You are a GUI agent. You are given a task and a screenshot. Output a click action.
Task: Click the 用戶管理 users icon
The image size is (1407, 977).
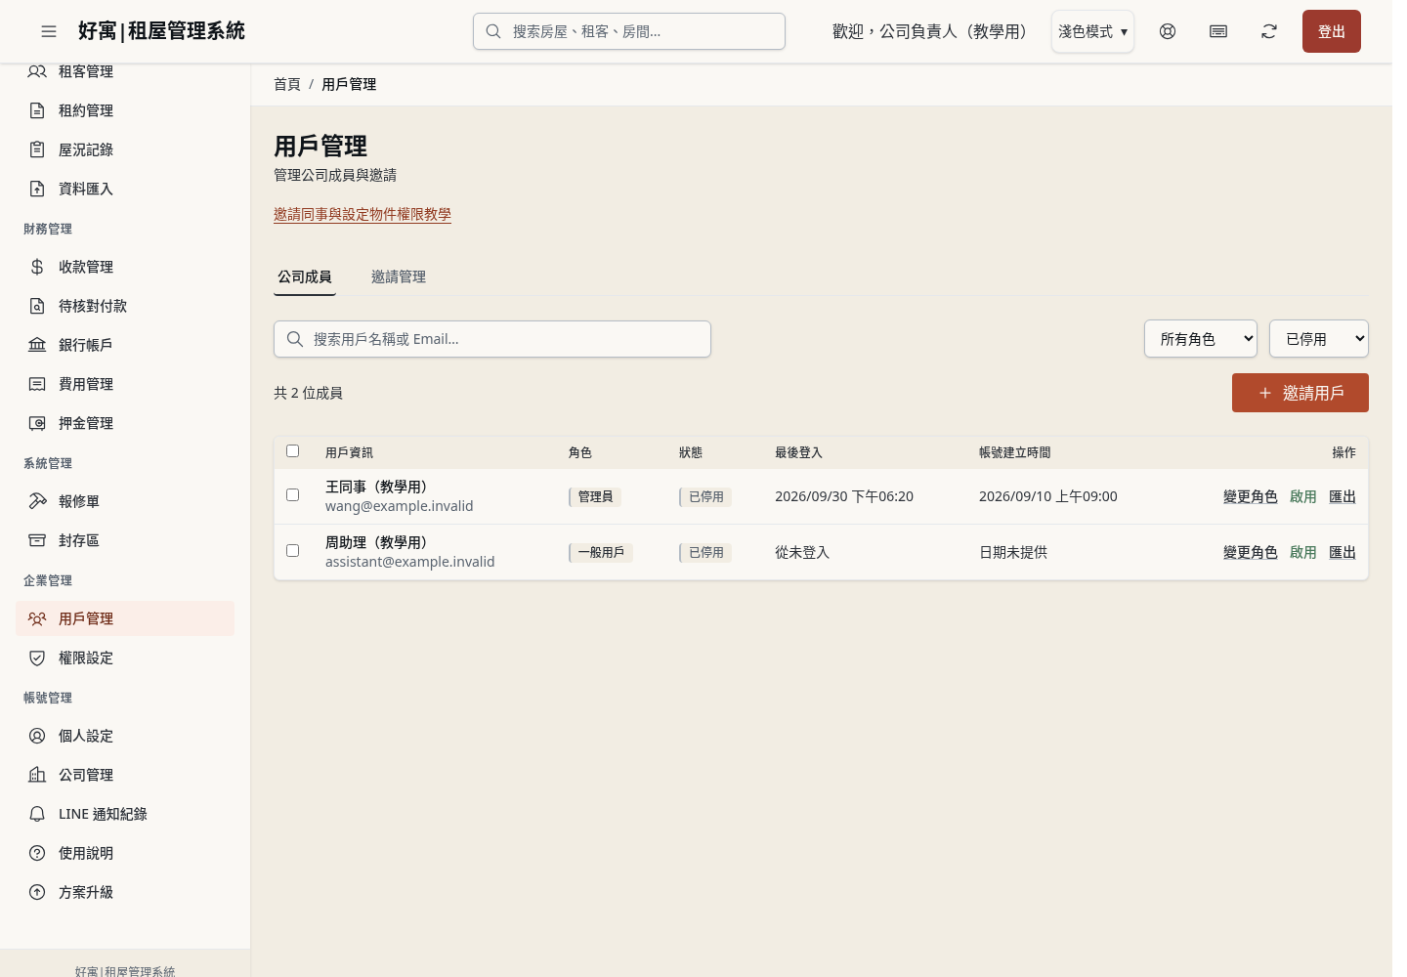(x=37, y=618)
